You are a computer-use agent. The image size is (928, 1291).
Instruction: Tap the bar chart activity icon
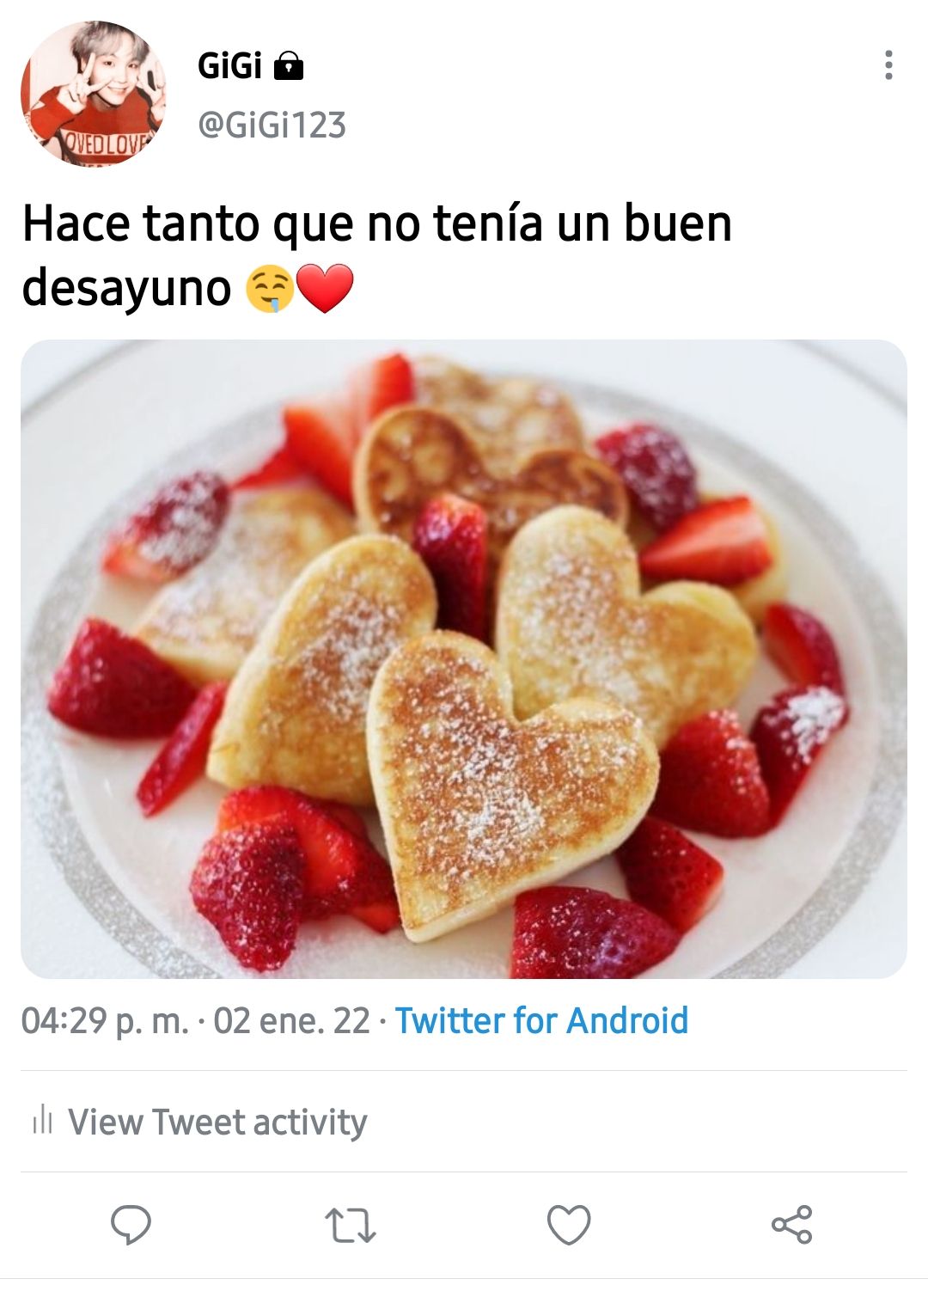coord(42,1121)
